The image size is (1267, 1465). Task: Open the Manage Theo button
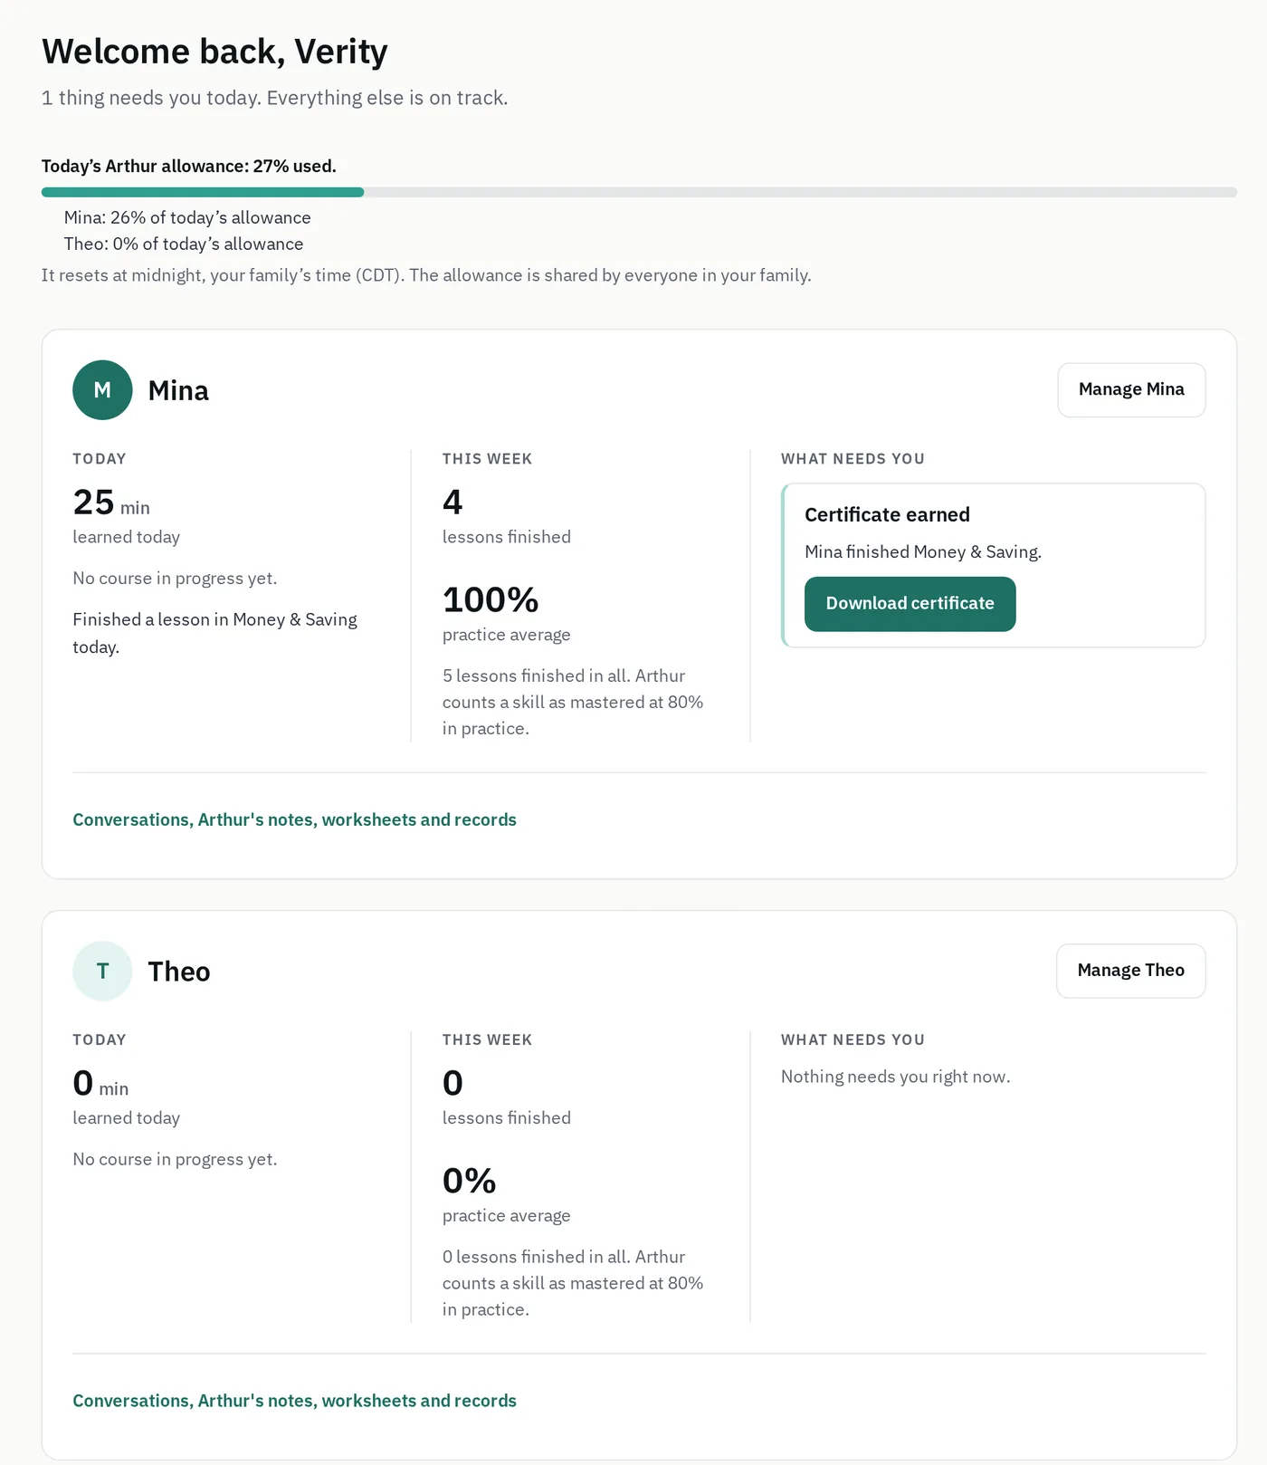[x=1130, y=972]
